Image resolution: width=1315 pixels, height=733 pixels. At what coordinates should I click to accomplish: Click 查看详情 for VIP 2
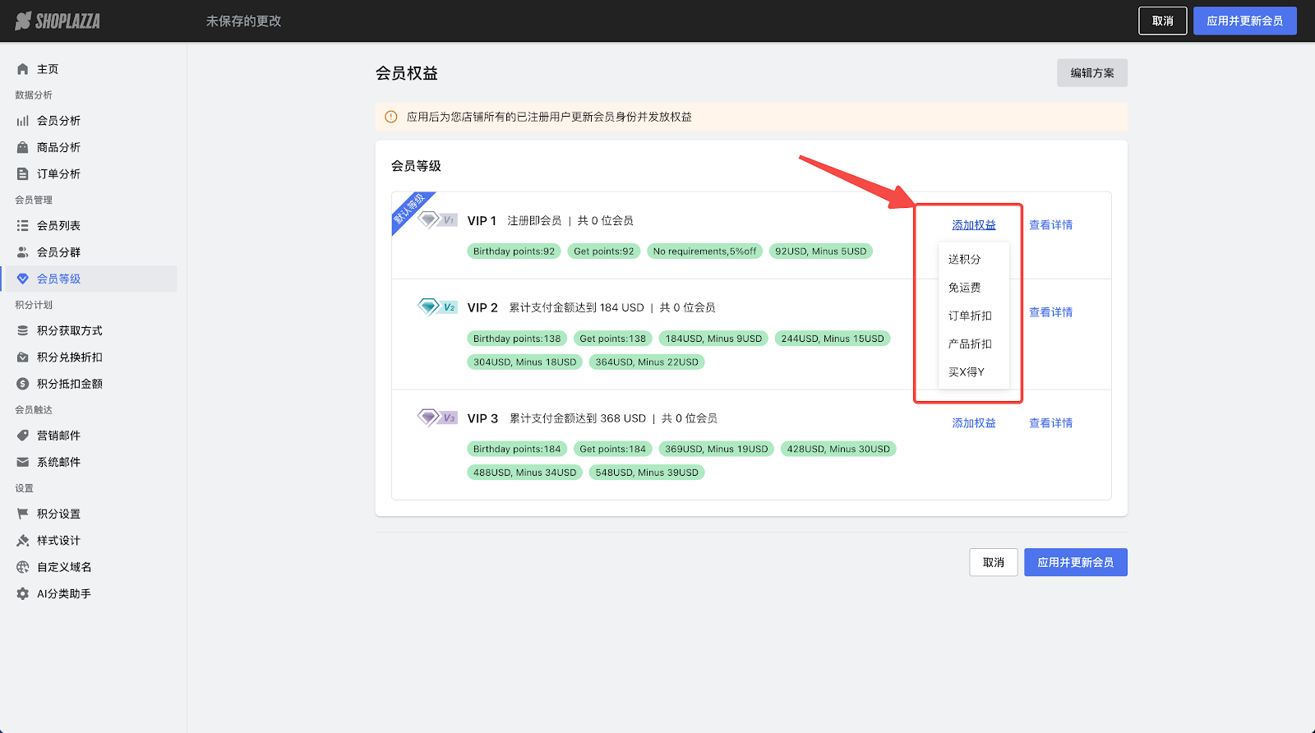[x=1051, y=312]
